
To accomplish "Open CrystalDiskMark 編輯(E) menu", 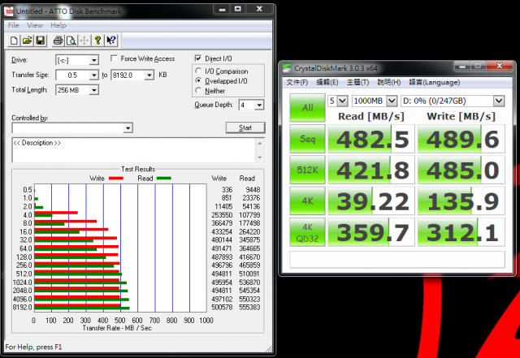I will (x=327, y=82).
